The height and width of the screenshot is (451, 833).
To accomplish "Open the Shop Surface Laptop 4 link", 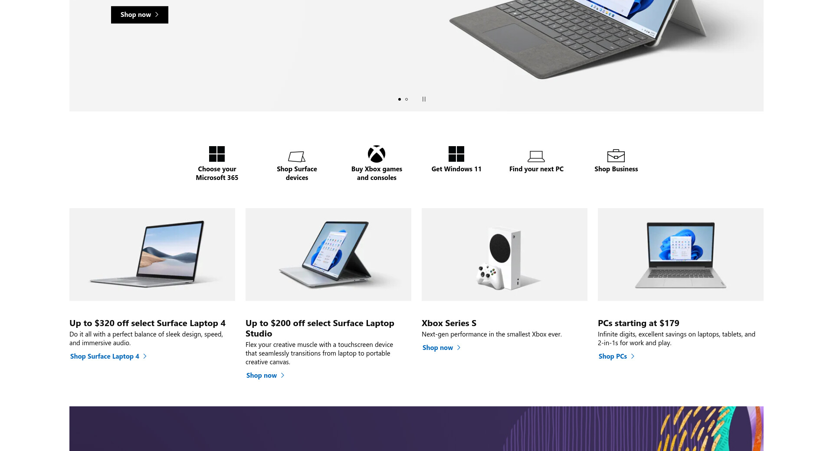I will pyautogui.click(x=108, y=356).
